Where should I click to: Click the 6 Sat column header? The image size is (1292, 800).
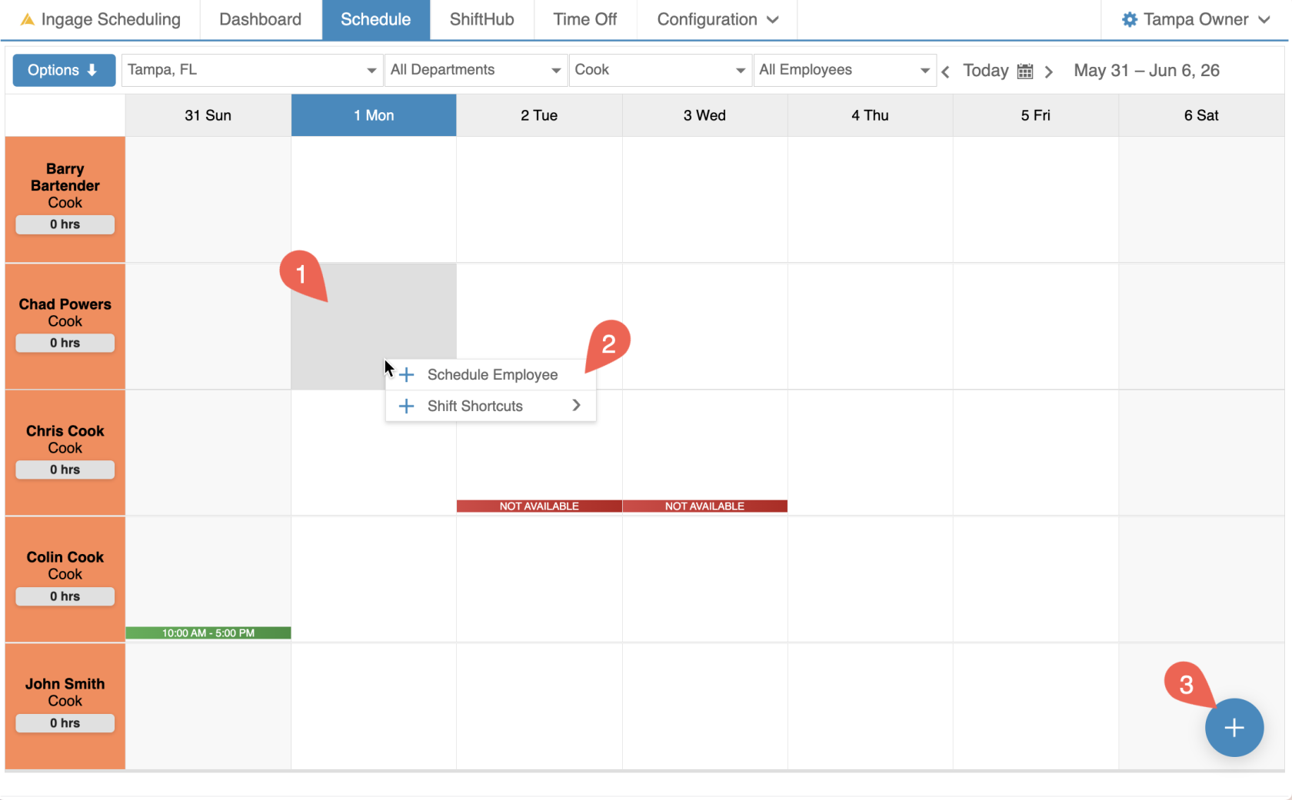tap(1201, 115)
